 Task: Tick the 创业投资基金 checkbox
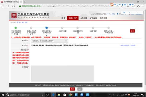[x=64, y=45]
